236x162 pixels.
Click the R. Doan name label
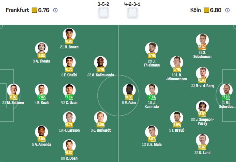click(x=69, y=158)
